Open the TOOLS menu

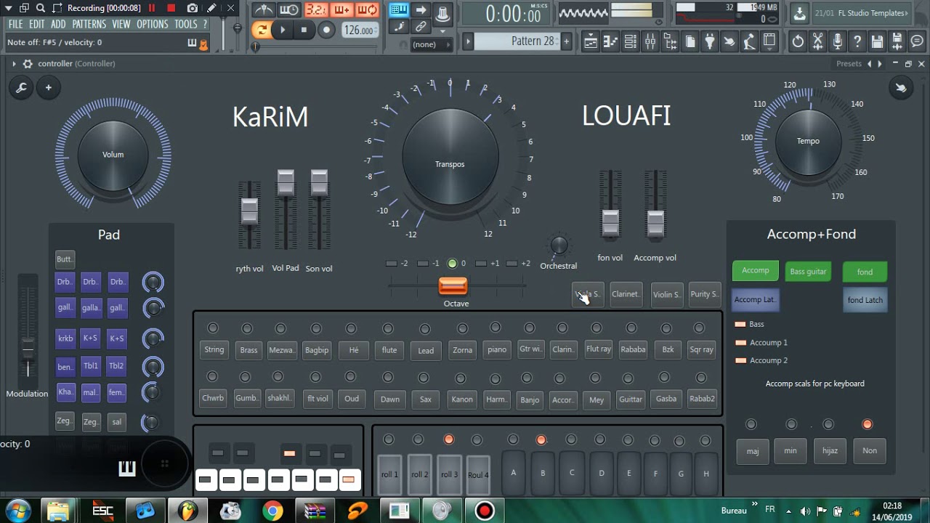click(x=186, y=24)
